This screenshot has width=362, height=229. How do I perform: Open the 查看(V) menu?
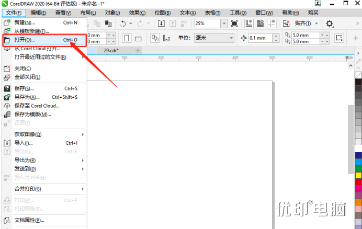(x=63, y=13)
